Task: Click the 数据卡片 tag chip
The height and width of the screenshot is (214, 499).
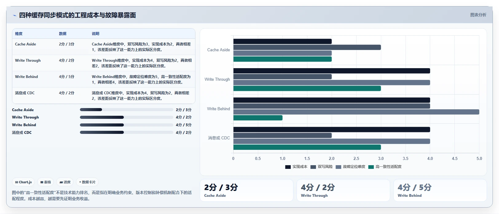Action: click(87, 182)
